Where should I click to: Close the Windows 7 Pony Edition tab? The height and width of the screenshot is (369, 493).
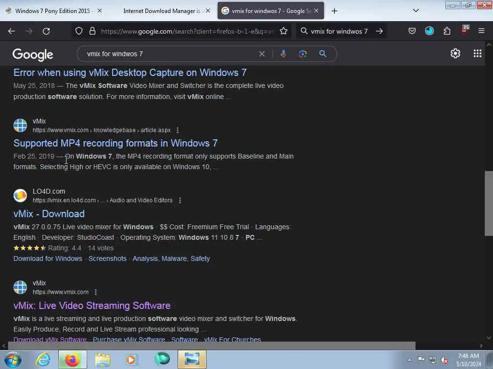point(100,11)
